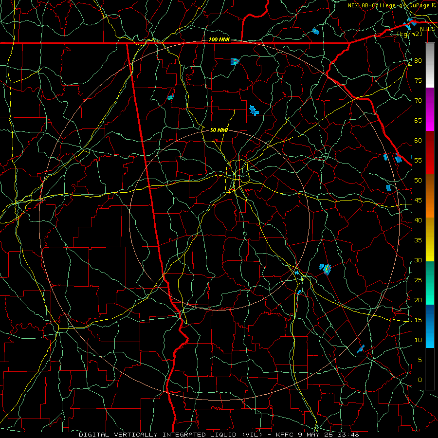Viewport: 438px width, 438px height.
Task: Select the 30 scale value
Action: 418,260
